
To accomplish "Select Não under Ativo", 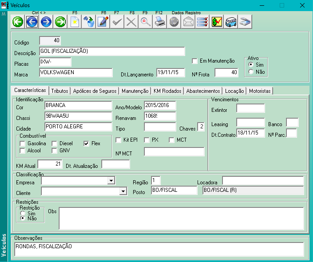I will tap(251, 72).
